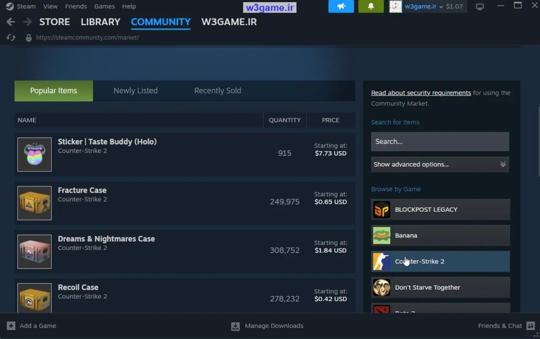This screenshot has width=540, height=339.
Task: Browse Banana market items
Action: pos(440,235)
